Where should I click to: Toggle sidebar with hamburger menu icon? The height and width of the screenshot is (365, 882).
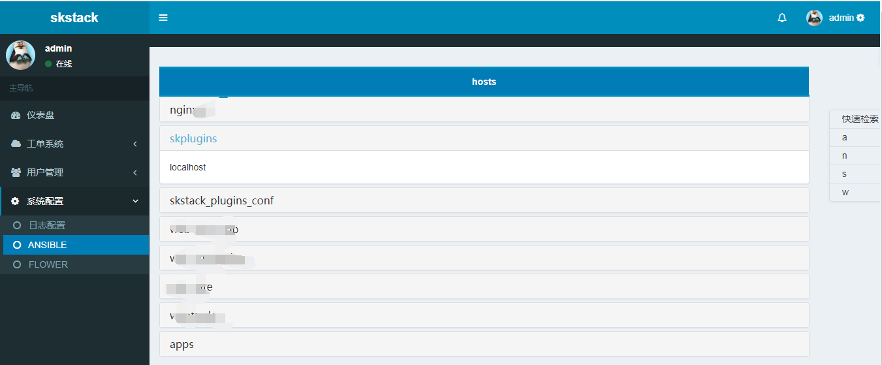pos(163,18)
